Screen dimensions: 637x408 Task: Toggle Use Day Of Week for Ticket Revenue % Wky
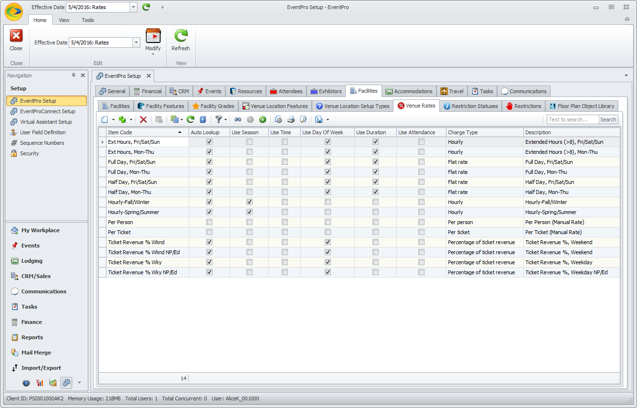(x=328, y=262)
